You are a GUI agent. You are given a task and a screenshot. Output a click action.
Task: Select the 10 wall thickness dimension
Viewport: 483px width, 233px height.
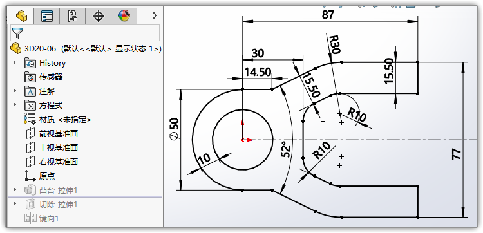[204, 158]
